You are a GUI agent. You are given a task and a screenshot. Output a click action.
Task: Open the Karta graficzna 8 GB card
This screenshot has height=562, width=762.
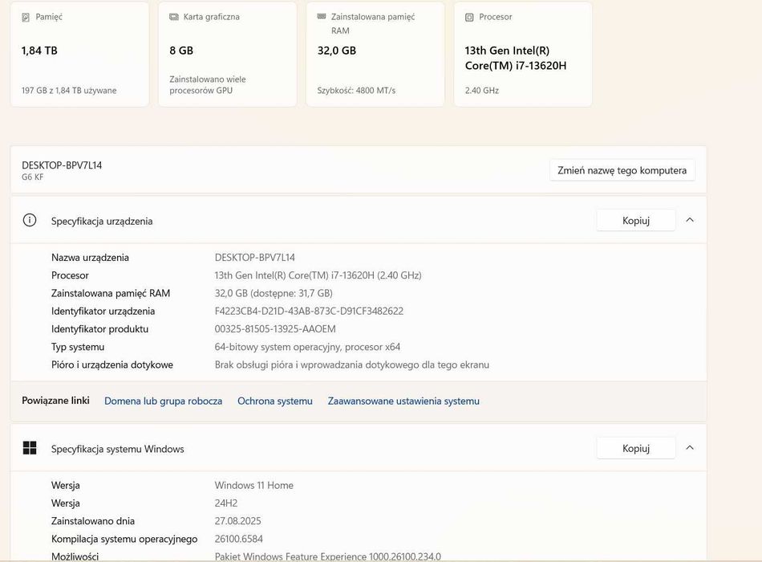[x=228, y=54]
